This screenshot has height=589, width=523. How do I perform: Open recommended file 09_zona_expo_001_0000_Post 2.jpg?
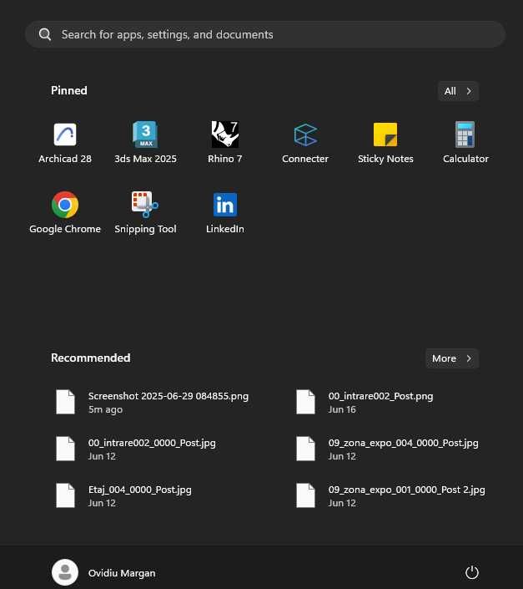(389, 495)
